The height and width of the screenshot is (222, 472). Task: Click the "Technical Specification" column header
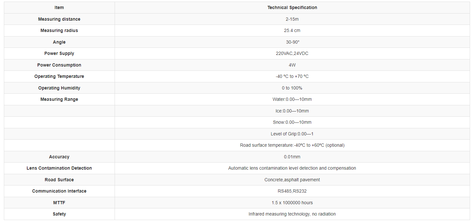pyautogui.click(x=292, y=7)
